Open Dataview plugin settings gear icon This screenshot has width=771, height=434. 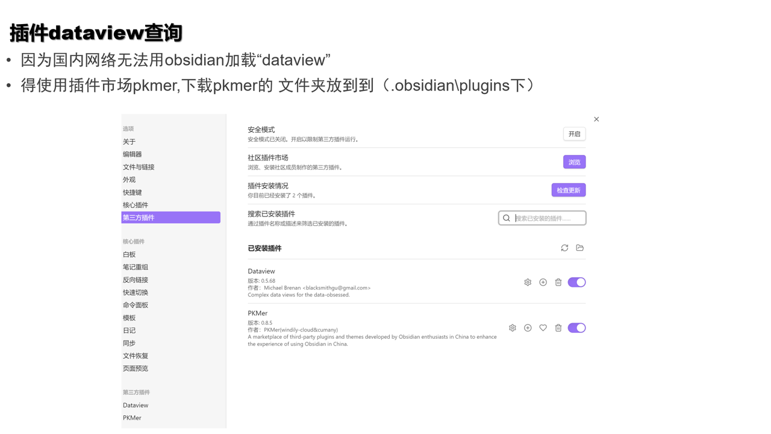click(528, 282)
